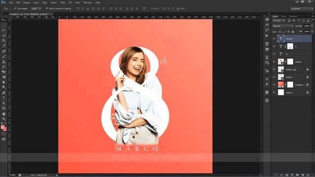Open the Actions play icon in the side dock
Viewport: 315px width, 177px height.
point(267,36)
